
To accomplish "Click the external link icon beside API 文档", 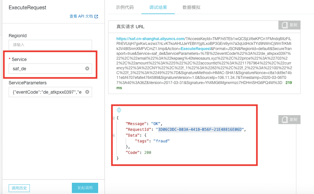I will 96,16.
